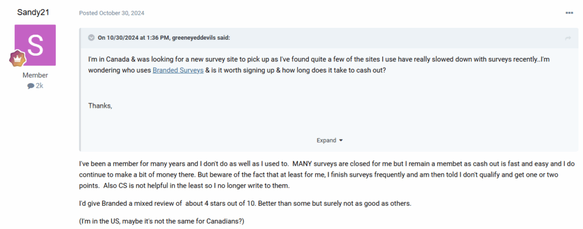Screen dimensions: 583x229
Task: Open the post options ellipsis menu
Action: tap(569, 13)
